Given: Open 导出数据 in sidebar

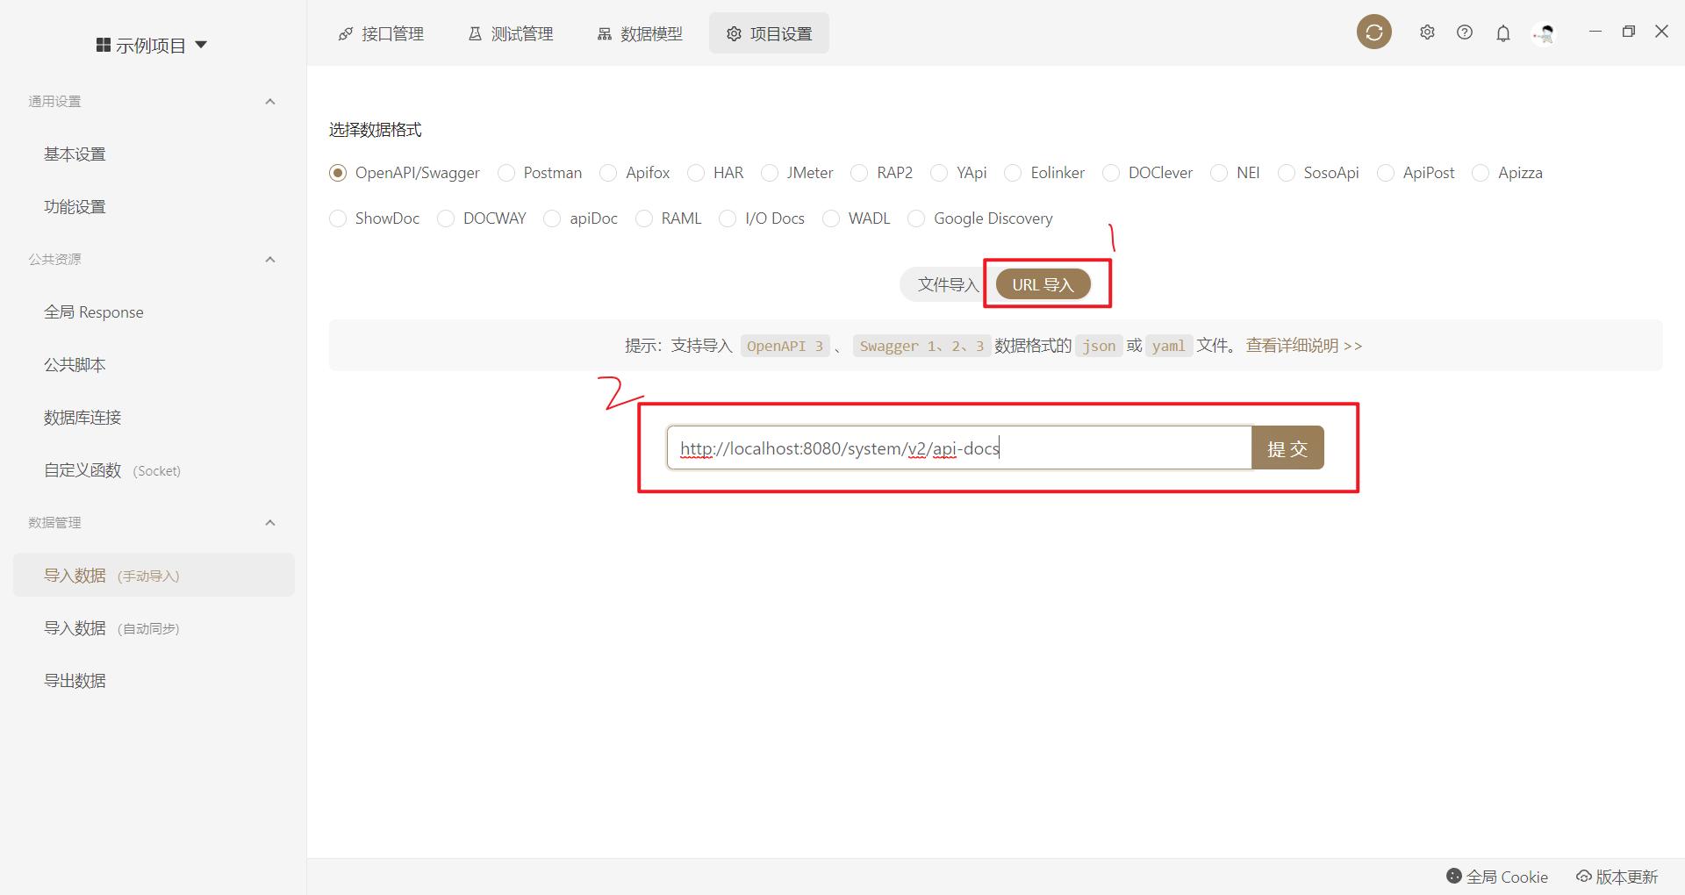Looking at the screenshot, I should click(x=154, y=681).
